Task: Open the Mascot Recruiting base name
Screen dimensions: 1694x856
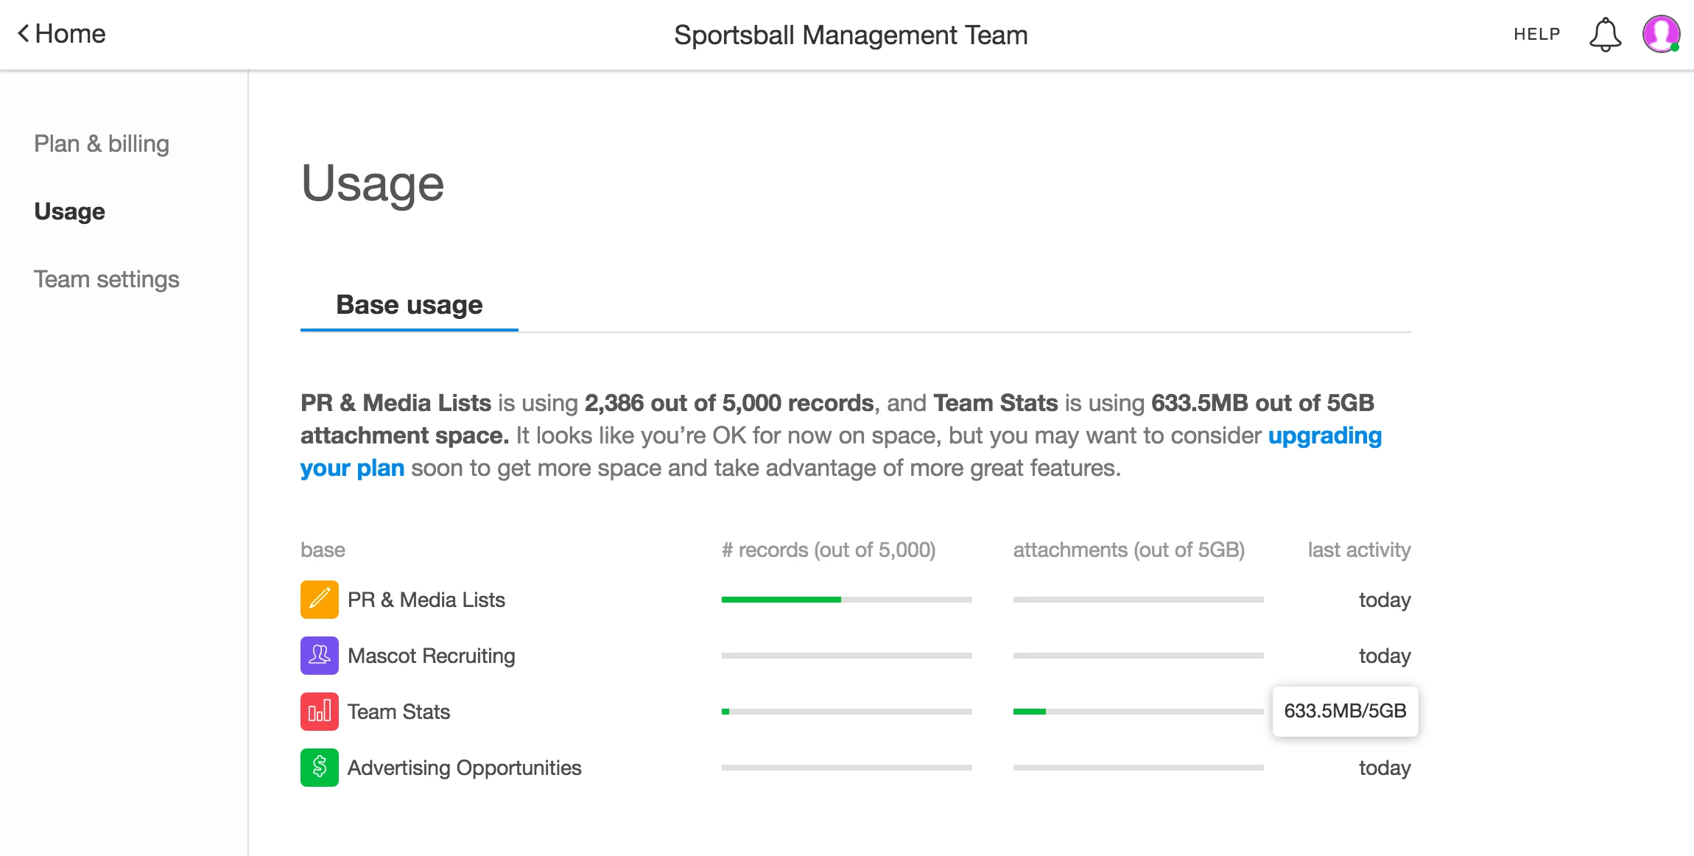Action: [432, 656]
